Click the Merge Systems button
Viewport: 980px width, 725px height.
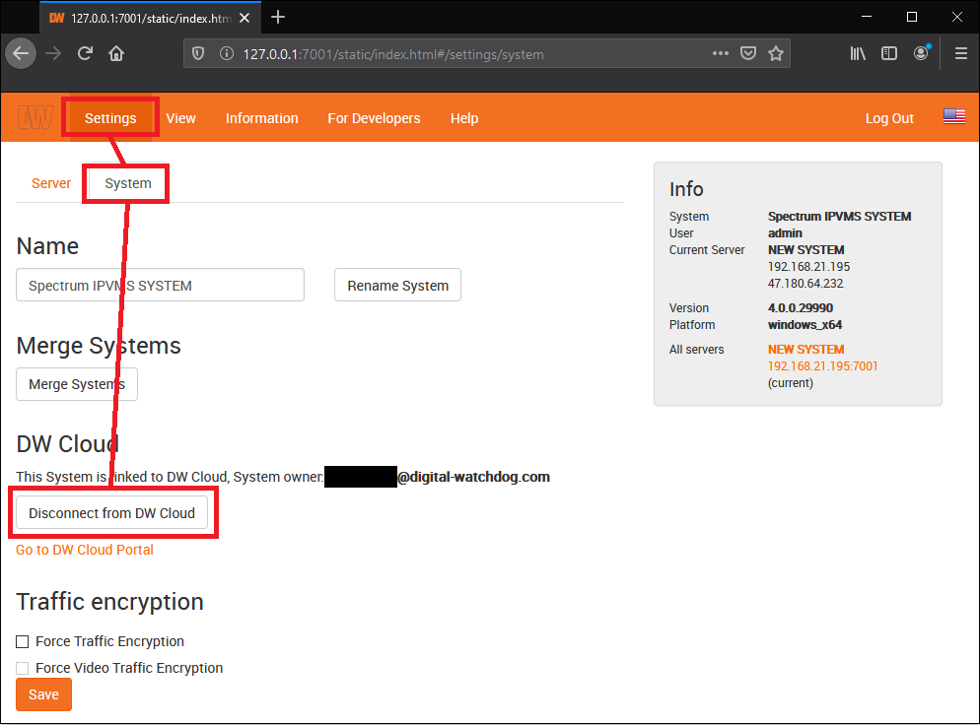click(x=77, y=384)
